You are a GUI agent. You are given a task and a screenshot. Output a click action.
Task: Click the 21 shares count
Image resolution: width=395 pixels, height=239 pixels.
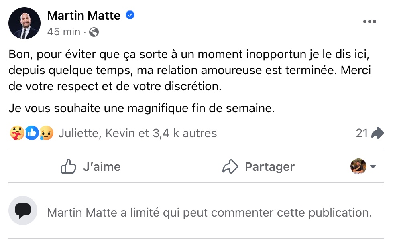[362, 133]
